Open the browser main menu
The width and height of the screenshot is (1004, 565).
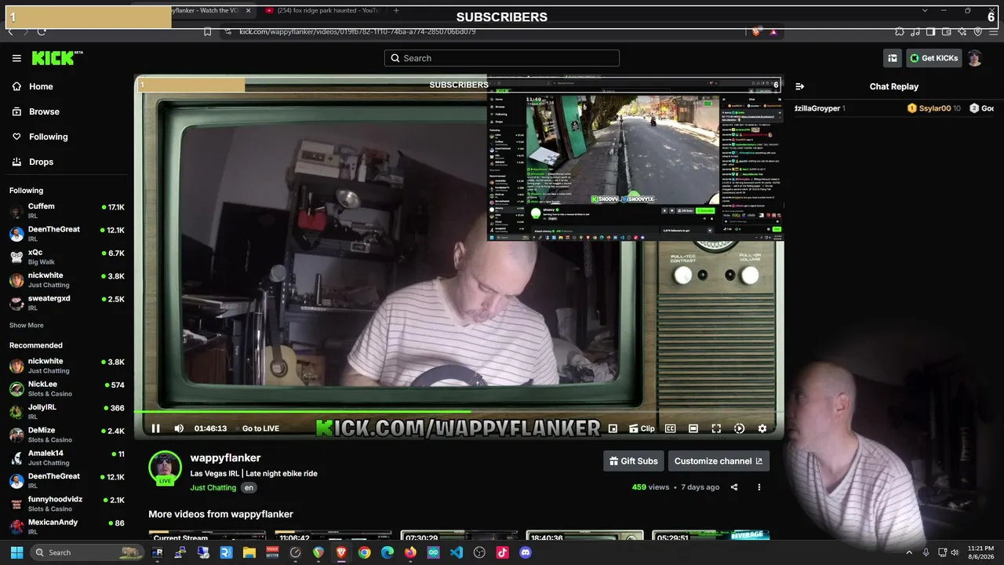[x=993, y=31]
